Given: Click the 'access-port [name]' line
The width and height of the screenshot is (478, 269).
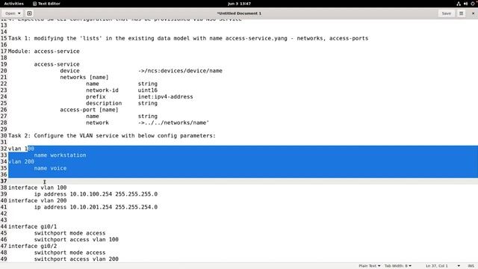Looking at the screenshot, I should [89, 110].
